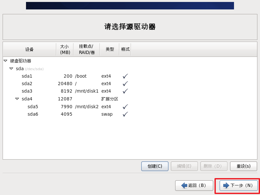This screenshot has height=195, width=260.
Task: Go back with 返回 (B) button
Action: (x=194, y=185)
